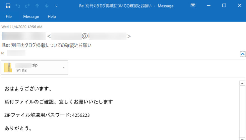Click the blurred sender name
Image resolution: width=246 pixels, height=140 pixels.
(24, 36)
